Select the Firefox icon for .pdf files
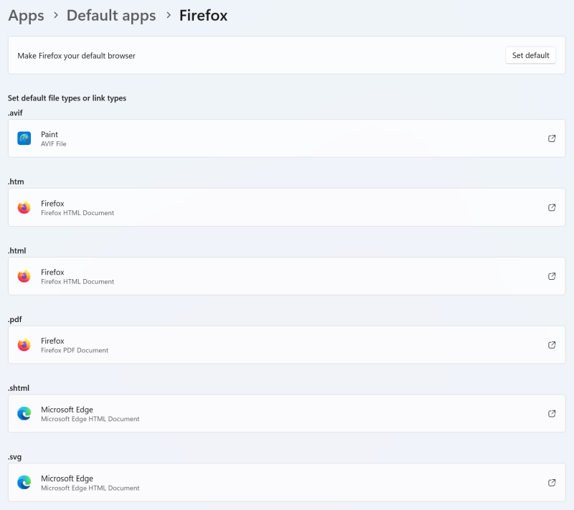This screenshot has height=510, width=574. [24, 345]
